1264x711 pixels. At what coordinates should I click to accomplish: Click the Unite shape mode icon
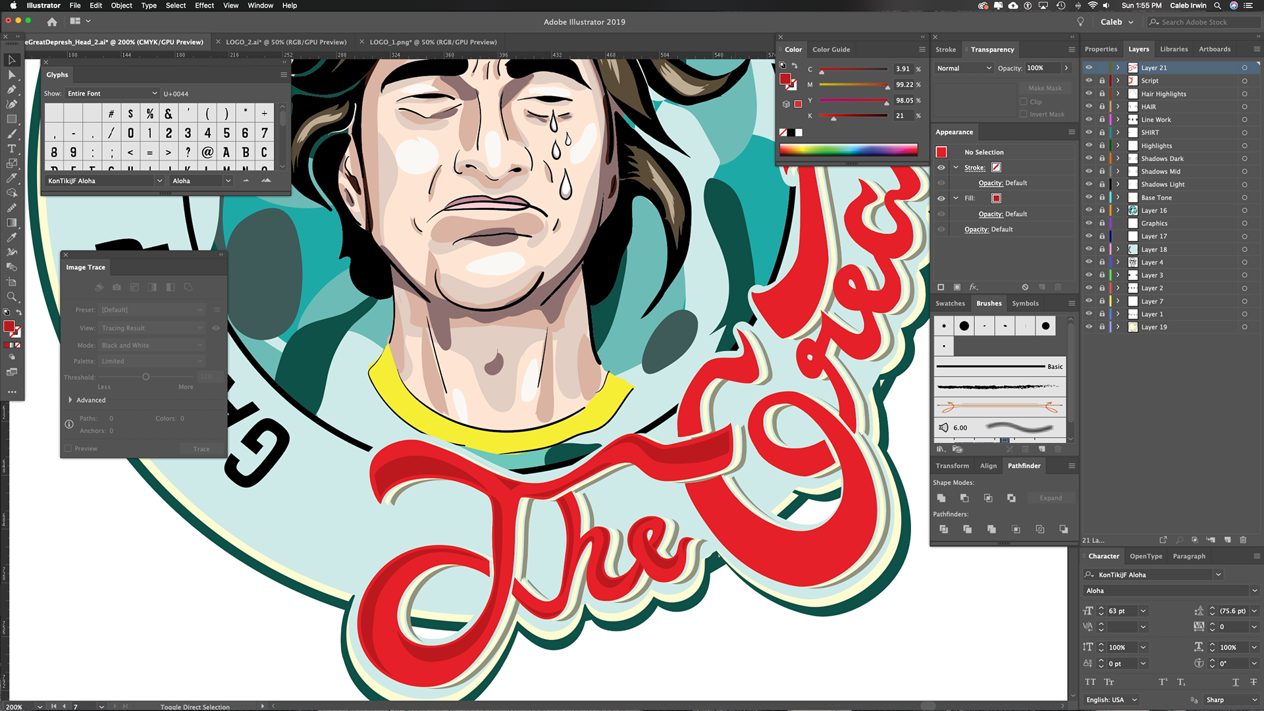click(x=941, y=498)
